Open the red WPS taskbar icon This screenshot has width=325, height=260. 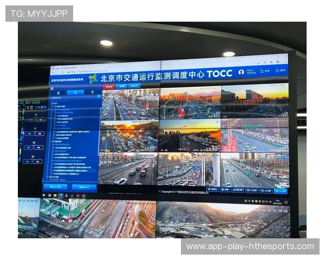click(x=78, y=196)
